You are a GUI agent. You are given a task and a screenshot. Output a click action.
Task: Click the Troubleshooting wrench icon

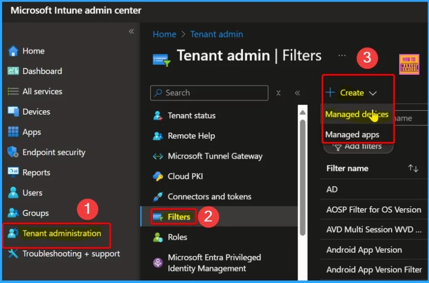point(13,254)
